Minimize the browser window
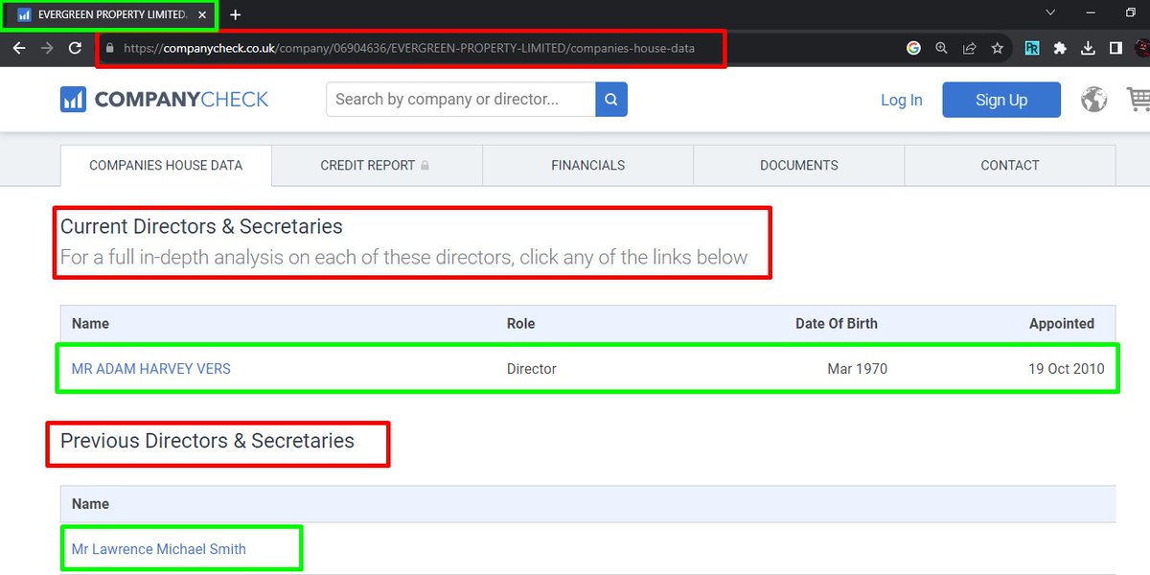Screen dimensions: 1150x575 (1092, 13)
